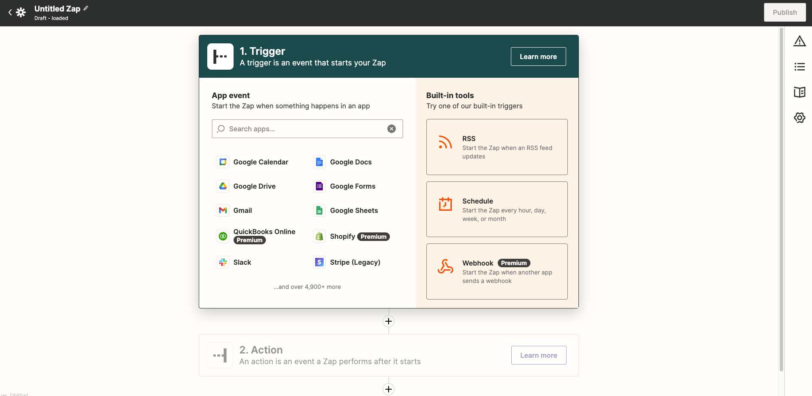
Task: Add step after Action with plus
Action: tap(389, 389)
